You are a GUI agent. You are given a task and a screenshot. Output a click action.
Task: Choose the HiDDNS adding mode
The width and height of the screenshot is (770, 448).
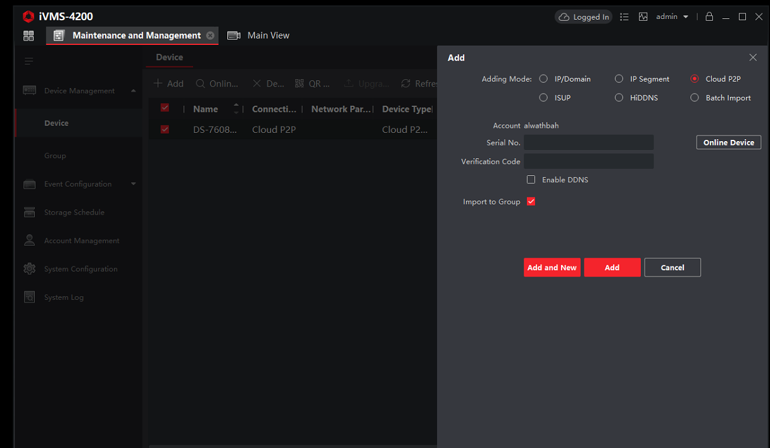pos(619,98)
